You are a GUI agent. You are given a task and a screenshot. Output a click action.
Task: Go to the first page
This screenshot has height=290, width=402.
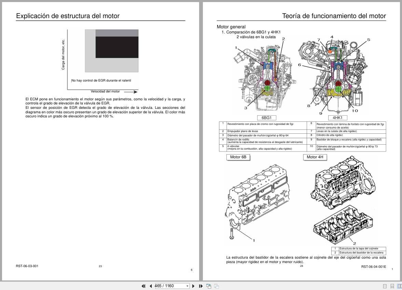coord(143,286)
